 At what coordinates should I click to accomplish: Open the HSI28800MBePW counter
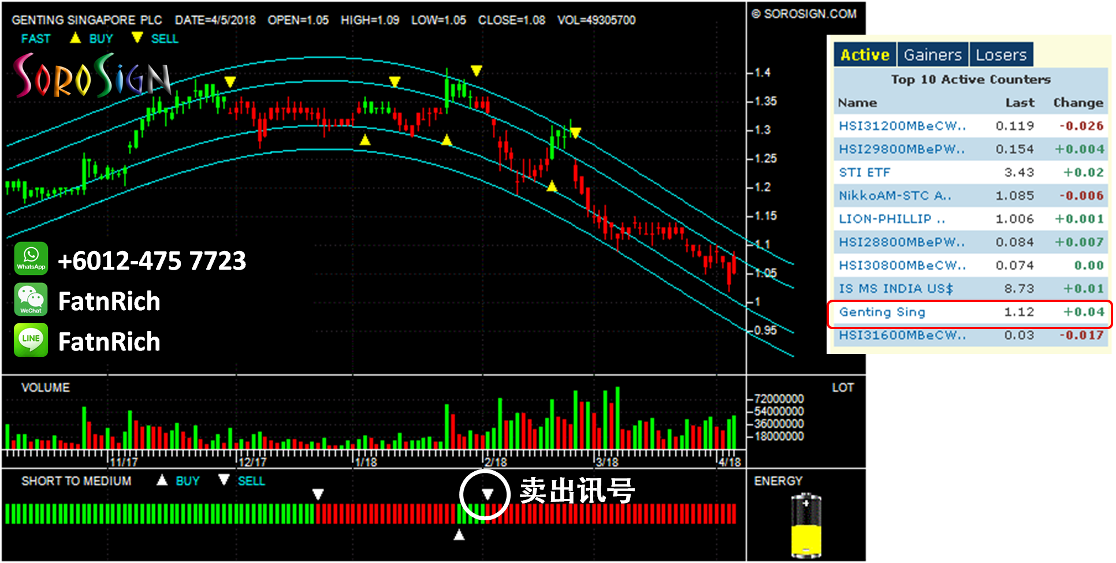tap(902, 242)
